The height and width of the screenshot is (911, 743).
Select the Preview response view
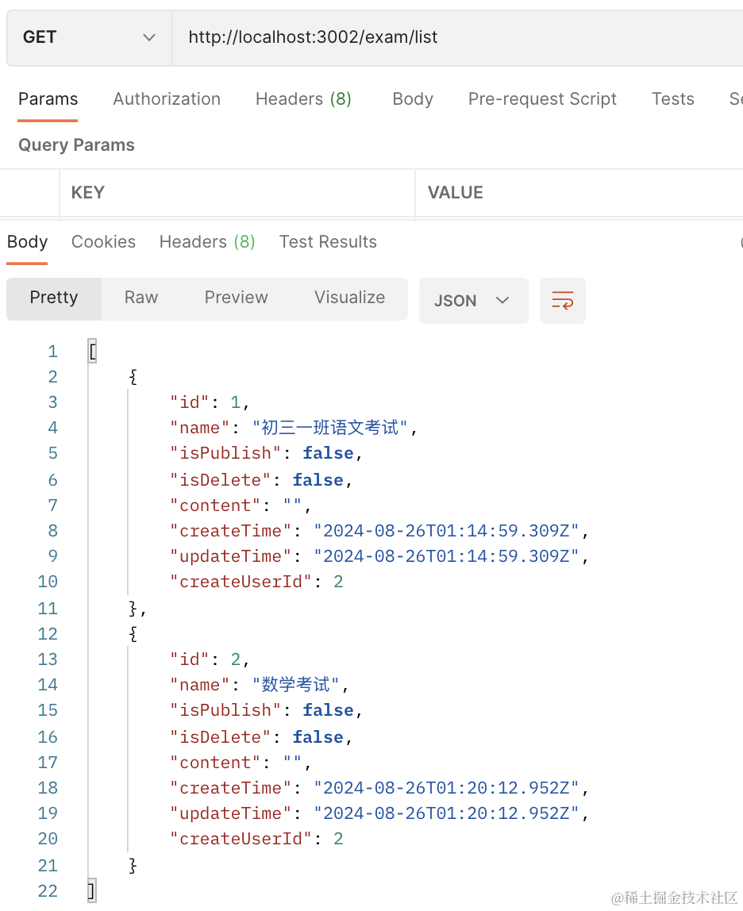point(236,298)
